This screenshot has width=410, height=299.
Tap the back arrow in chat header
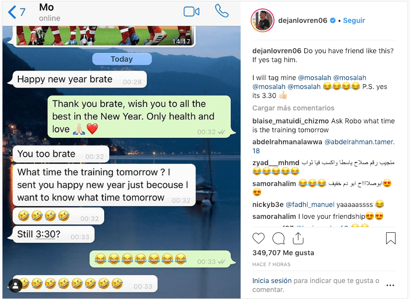[12, 12]
